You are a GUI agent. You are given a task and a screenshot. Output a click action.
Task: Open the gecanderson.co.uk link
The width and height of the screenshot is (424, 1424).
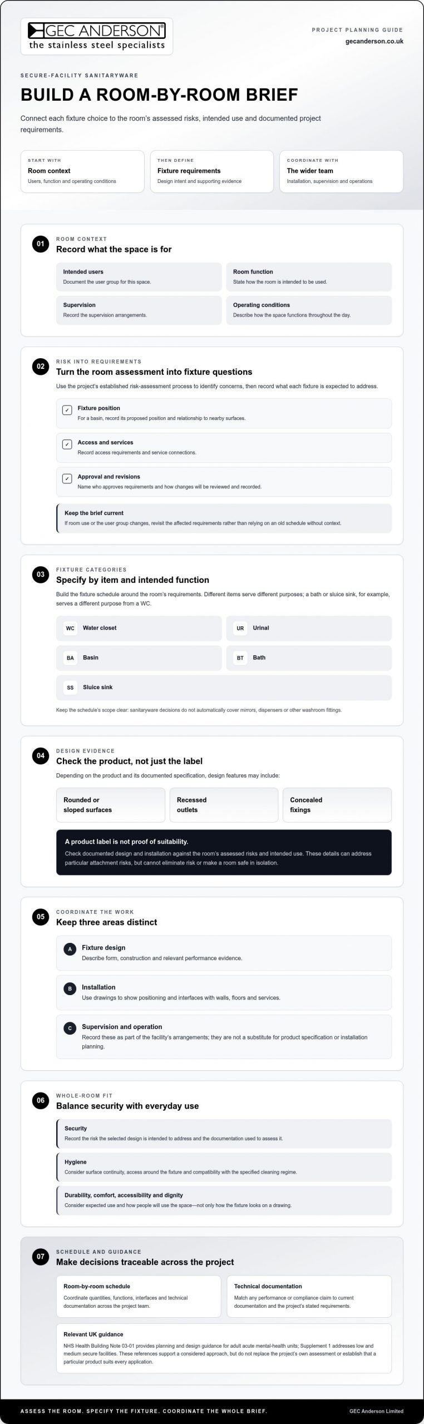coord(374,41)
